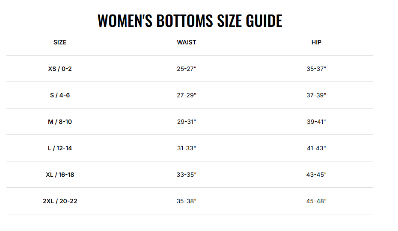398x231 pixels.
Task: Click the 31-33" waist measurement
Action: [187, 148]
